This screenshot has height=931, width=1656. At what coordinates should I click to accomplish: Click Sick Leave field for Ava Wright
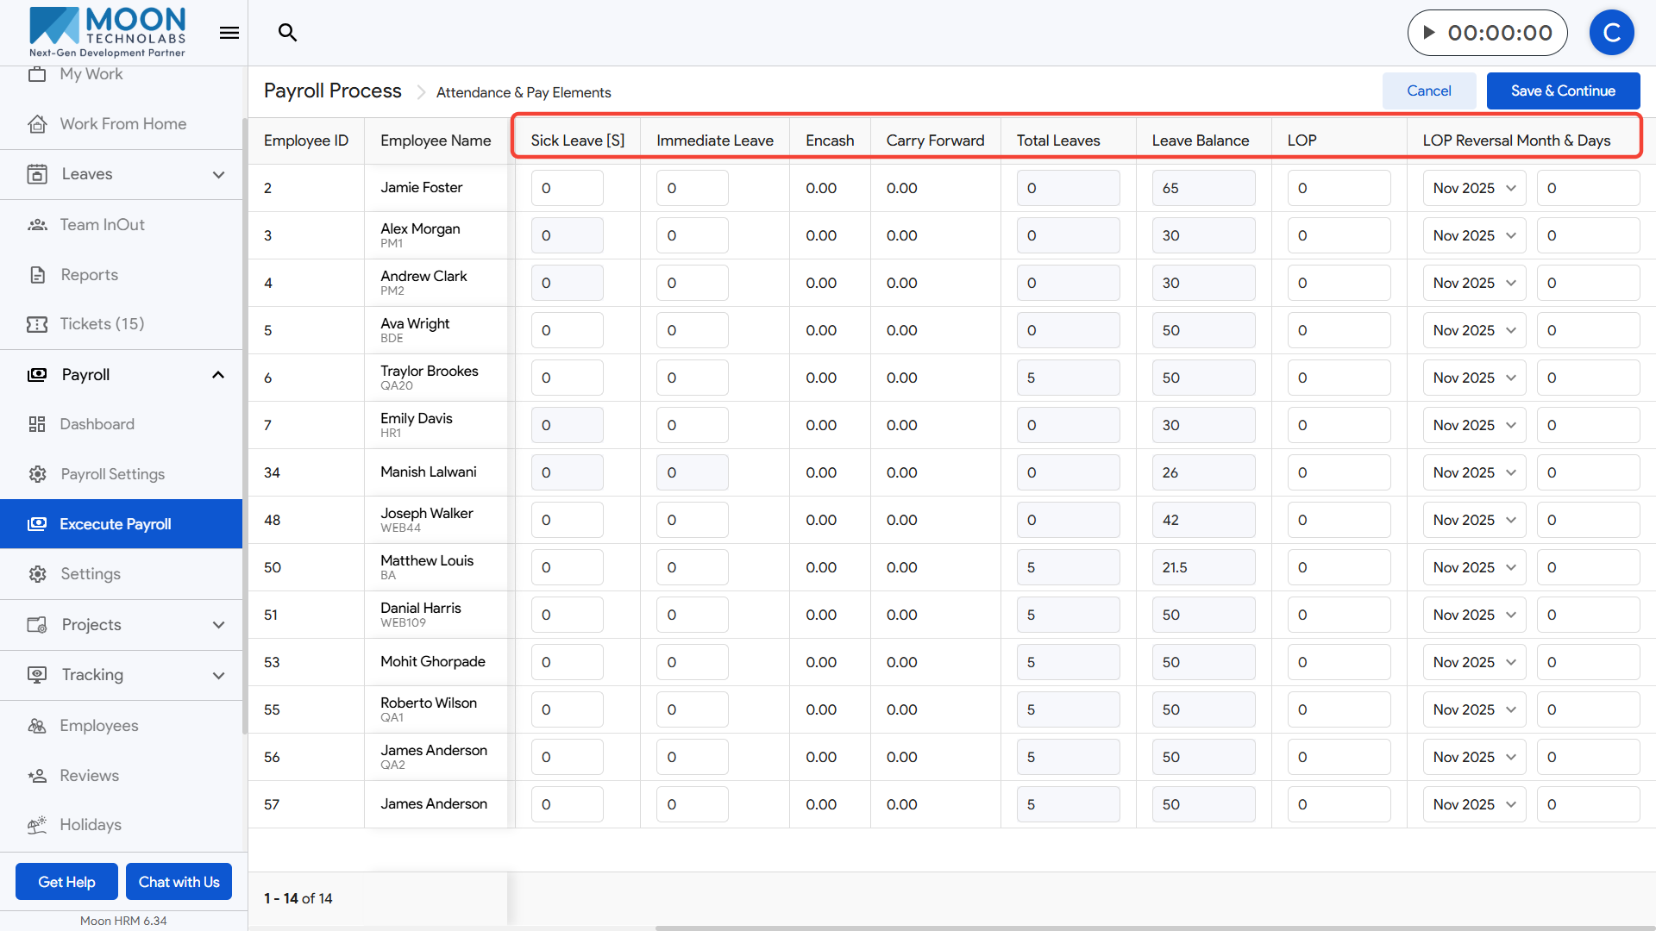click(x=567, y=330)
